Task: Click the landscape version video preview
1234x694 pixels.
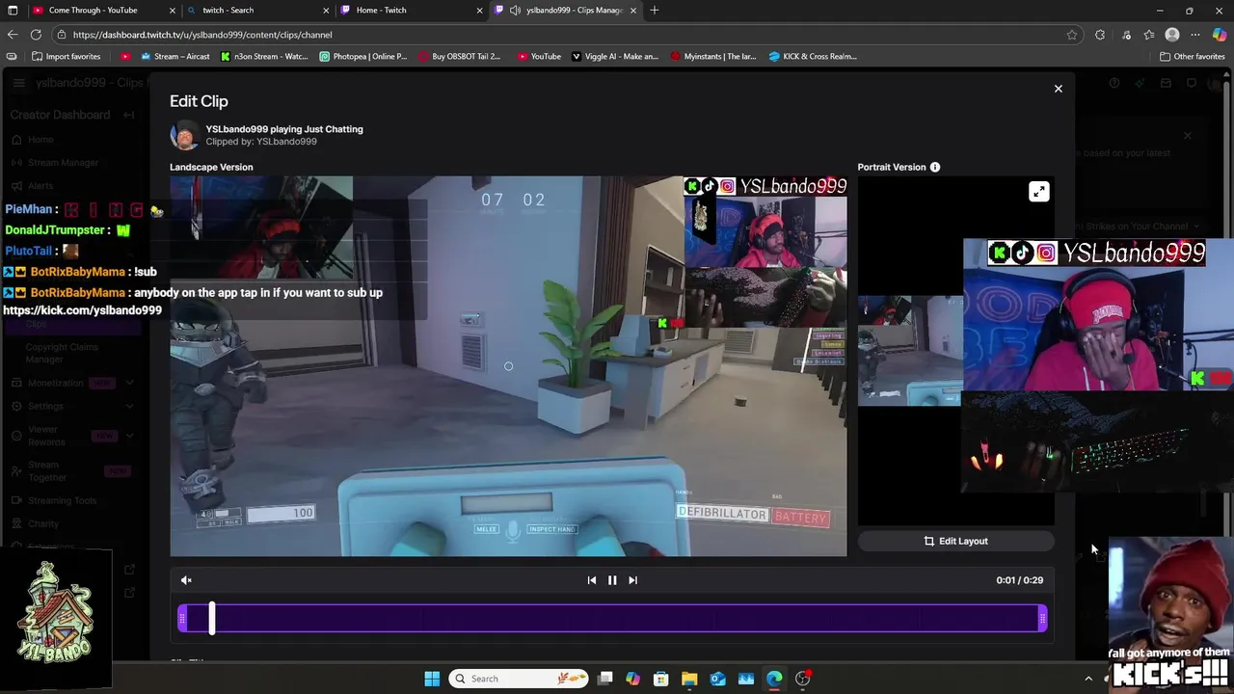Action: click(508, 366)
